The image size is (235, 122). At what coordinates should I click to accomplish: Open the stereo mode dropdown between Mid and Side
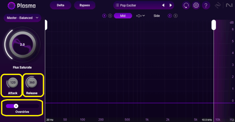tap(140, 16)
